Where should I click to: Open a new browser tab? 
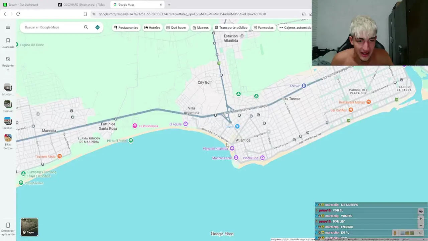tap(169, 5)
